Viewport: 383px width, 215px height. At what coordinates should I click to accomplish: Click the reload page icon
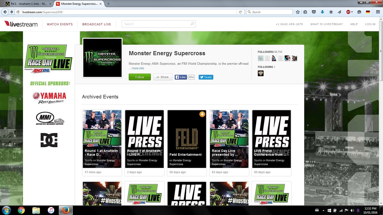click(240, 12)
